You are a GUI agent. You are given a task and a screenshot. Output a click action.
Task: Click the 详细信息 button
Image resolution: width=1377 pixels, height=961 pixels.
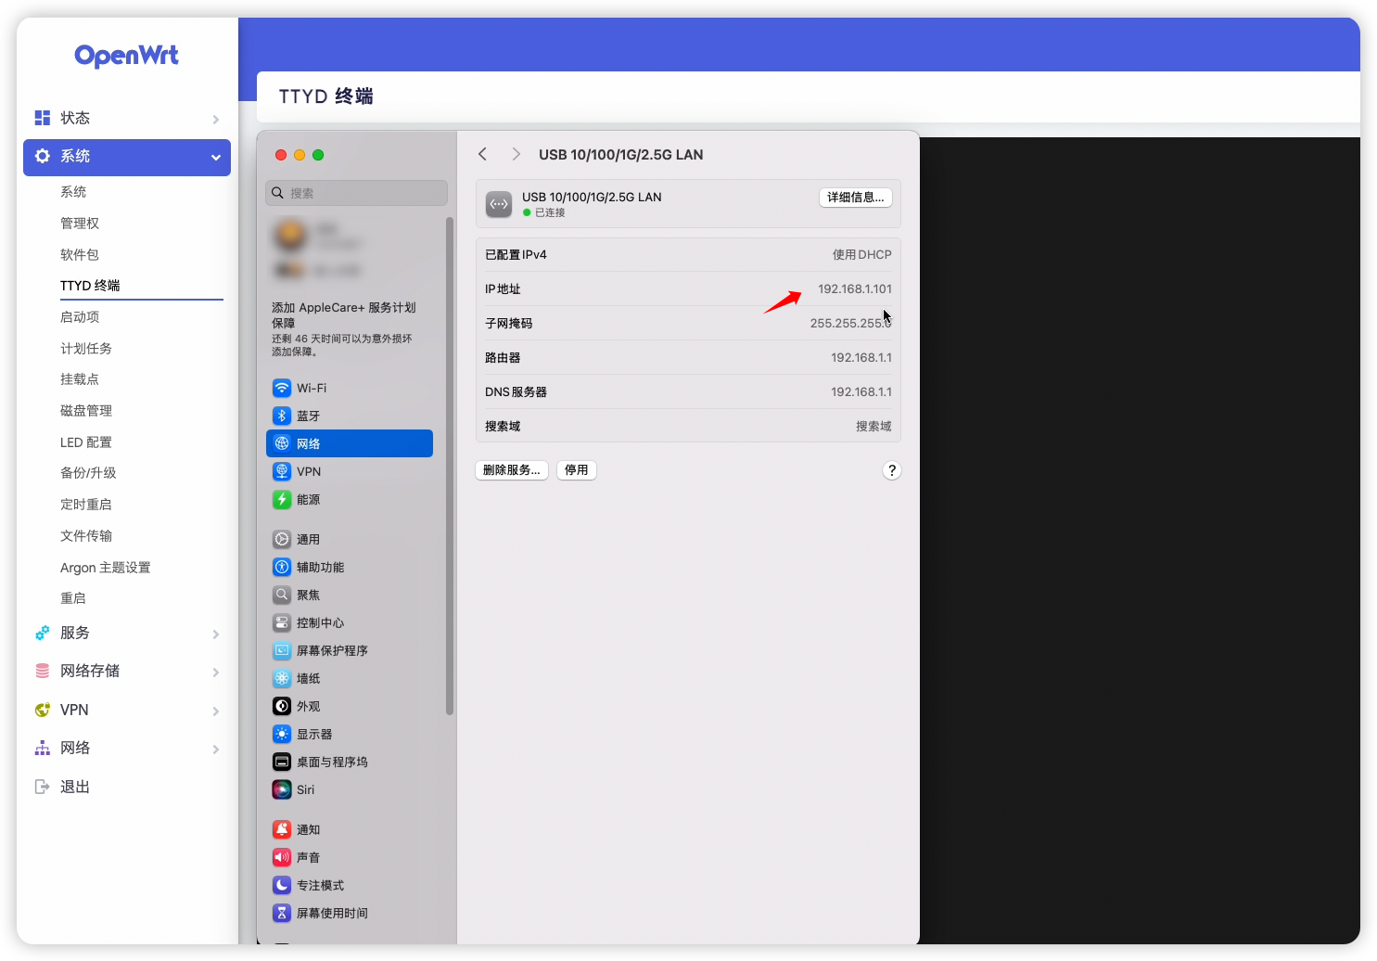tap(855, 197)
